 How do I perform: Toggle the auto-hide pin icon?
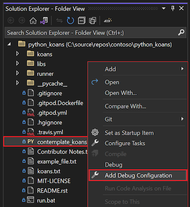click(x=173, y=8)
